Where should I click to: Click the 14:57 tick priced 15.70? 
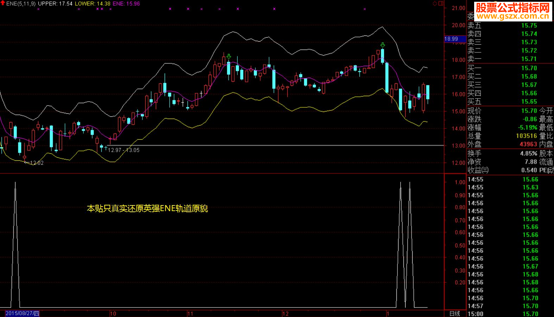pos(503,306)
